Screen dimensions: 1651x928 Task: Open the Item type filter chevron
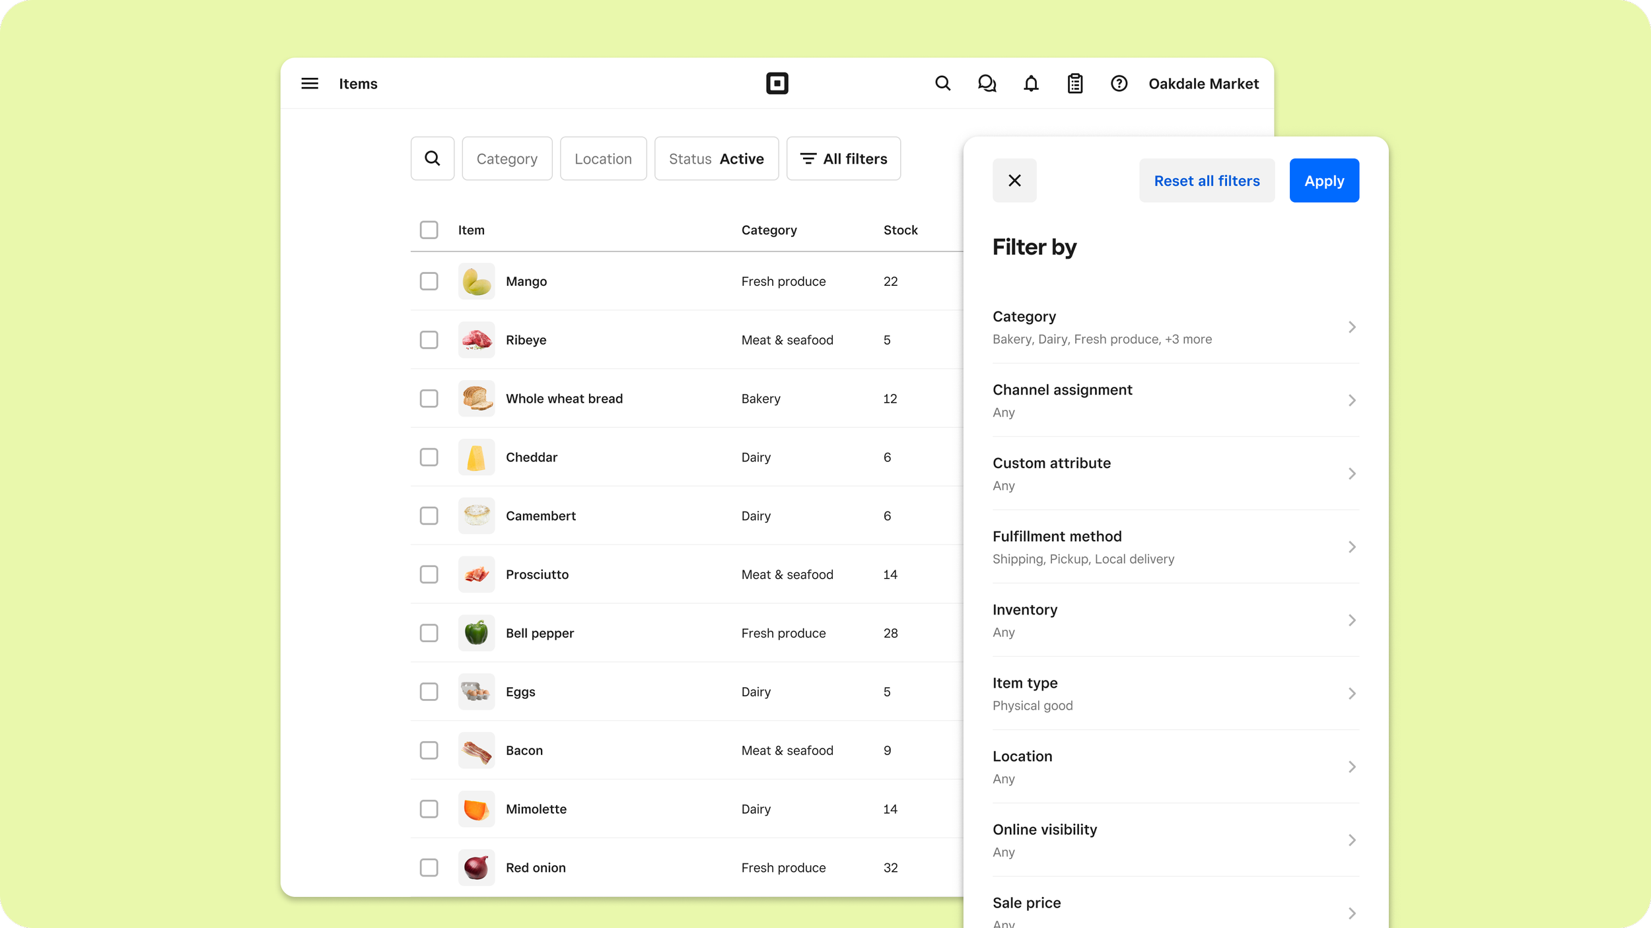point(1351,694)
